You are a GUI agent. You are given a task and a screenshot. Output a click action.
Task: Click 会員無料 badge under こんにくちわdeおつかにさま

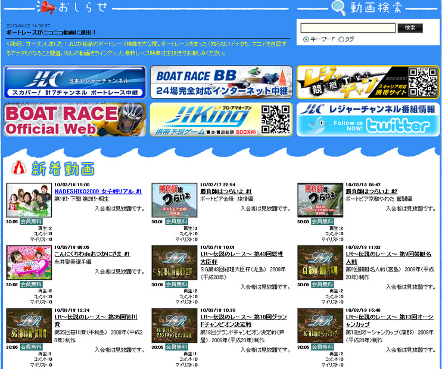pos(32,284)
